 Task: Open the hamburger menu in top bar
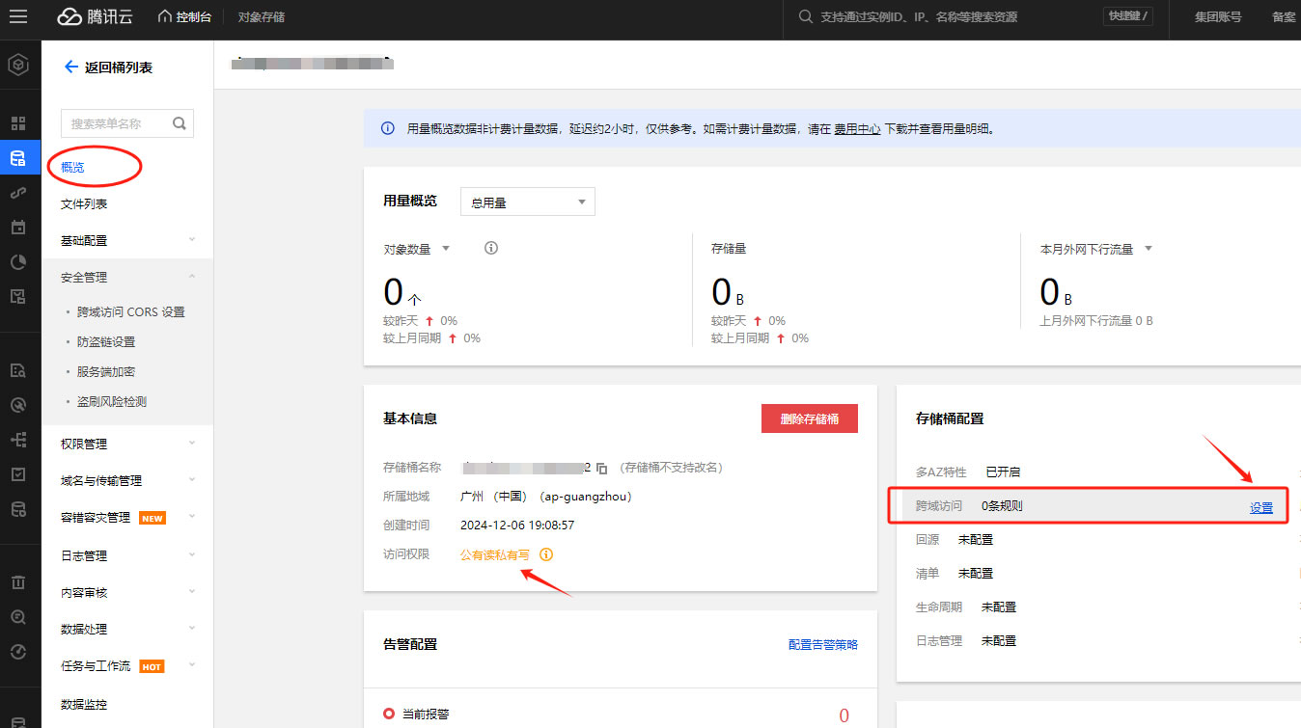(x=17, y=16)
